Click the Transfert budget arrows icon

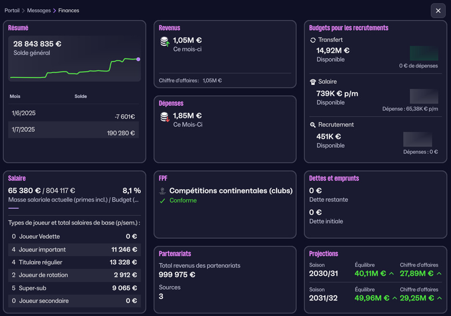[313, 40]
